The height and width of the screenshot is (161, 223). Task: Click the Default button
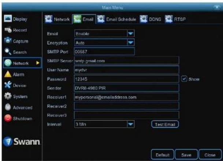click(x=163, y=155)
